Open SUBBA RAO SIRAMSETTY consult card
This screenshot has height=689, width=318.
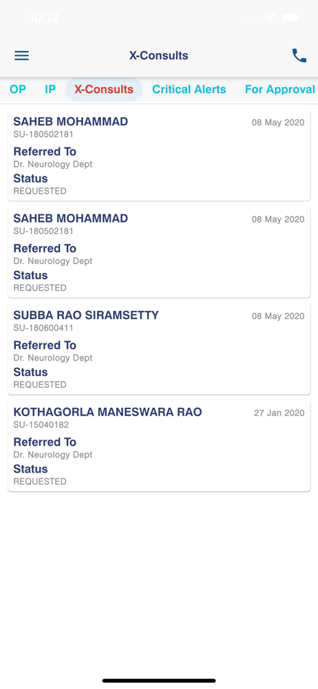click(x=159, y=349)
